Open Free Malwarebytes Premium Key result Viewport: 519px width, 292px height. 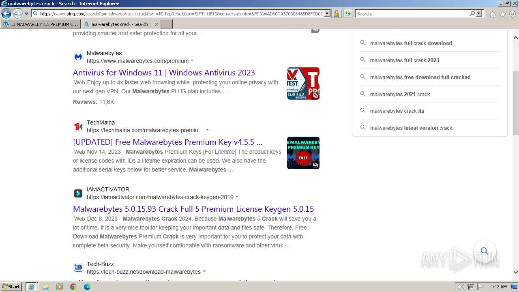[167, 142]
